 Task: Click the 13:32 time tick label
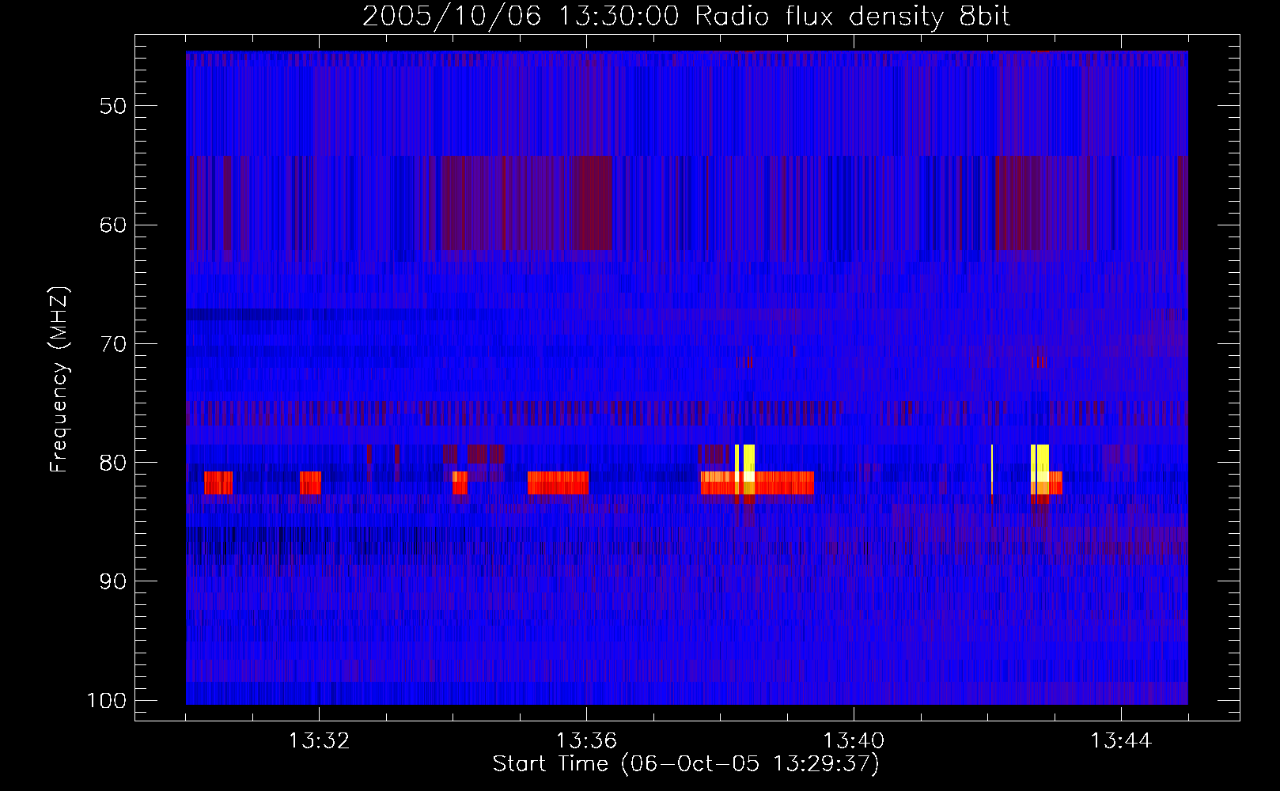(x=319, y=741)
